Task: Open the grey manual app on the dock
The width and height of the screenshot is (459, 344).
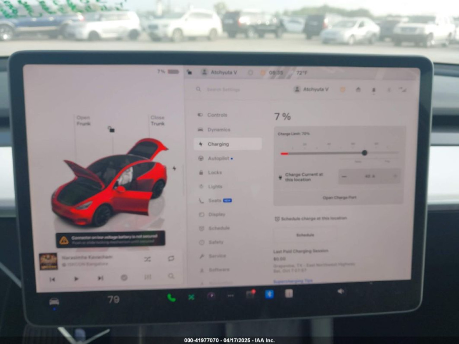Action: pos(289,294)
